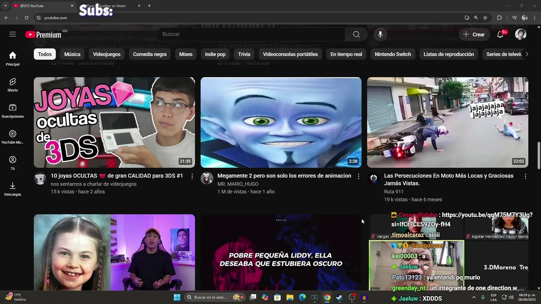Open title 10 joyas OCULTAS para 3DS
Viewport: 541px width, 304px height.
tap(117, 176)
